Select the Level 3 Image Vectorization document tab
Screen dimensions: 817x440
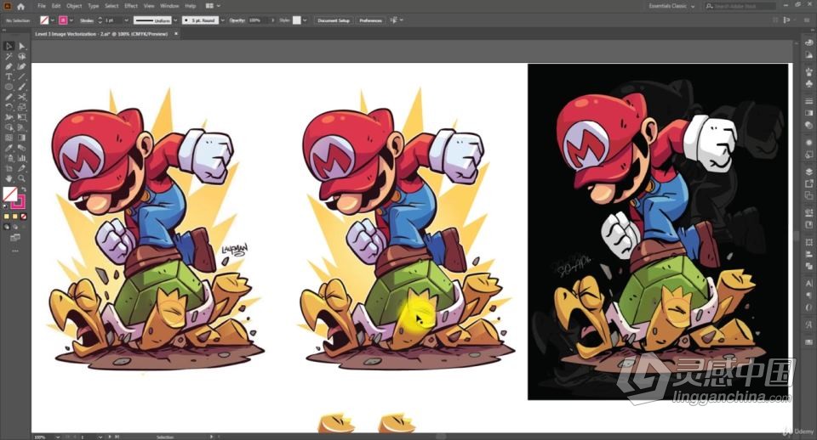pos(101,34)
